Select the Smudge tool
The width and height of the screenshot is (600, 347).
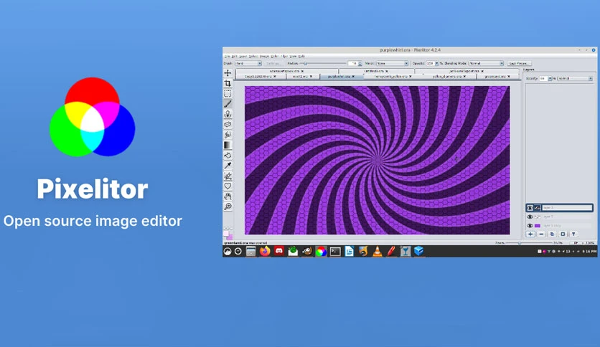click(x=228, y=135)
